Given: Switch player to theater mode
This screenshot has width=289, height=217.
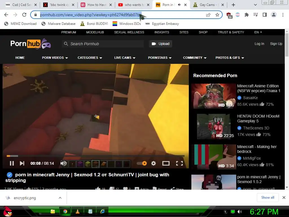Looking at the screenshot, I should pyautogui.click(x=166, y=163).
